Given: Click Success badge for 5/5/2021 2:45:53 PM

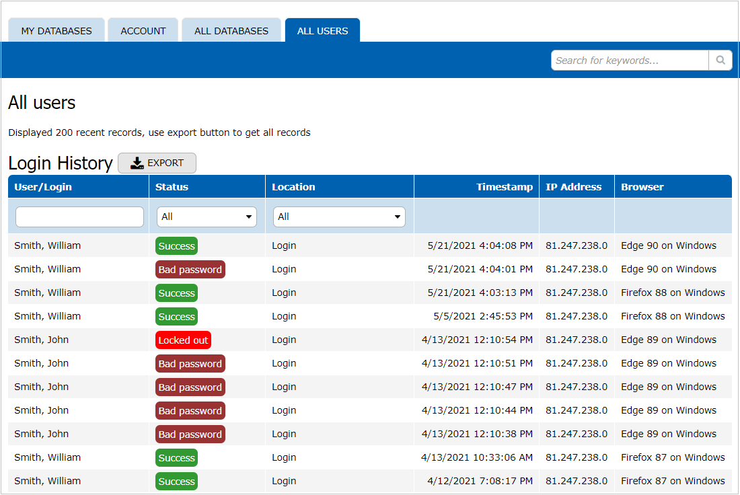Looking at the screenshot, I should point(176,317).
